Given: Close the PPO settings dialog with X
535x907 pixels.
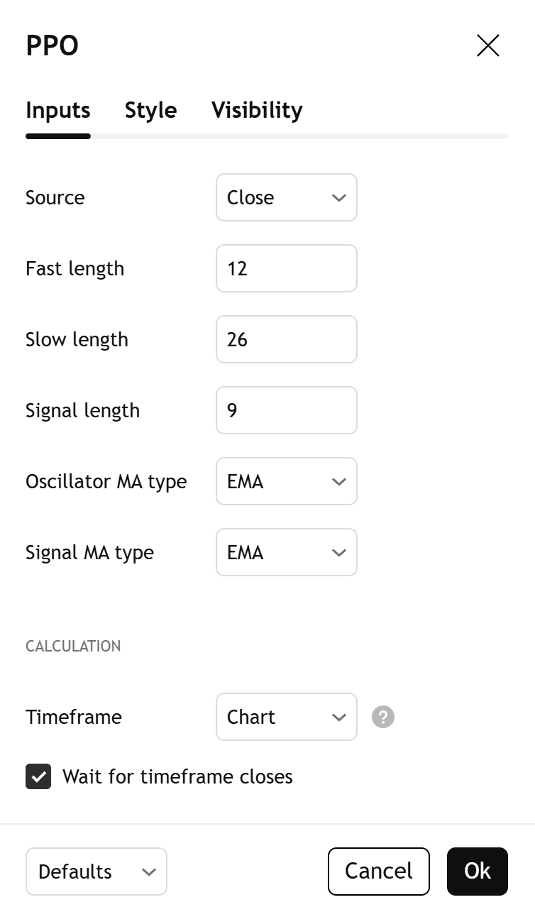Looking at the screenshot, I should click(x=488, y=46).
